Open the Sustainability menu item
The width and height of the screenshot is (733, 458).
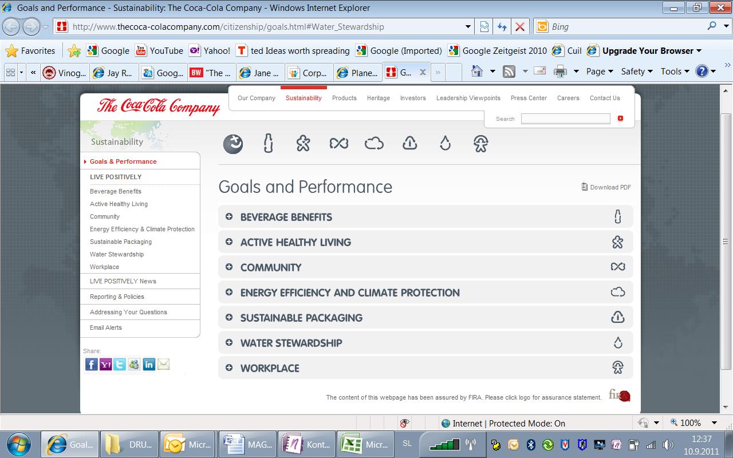pyautogui.click(x=304, y=98)
